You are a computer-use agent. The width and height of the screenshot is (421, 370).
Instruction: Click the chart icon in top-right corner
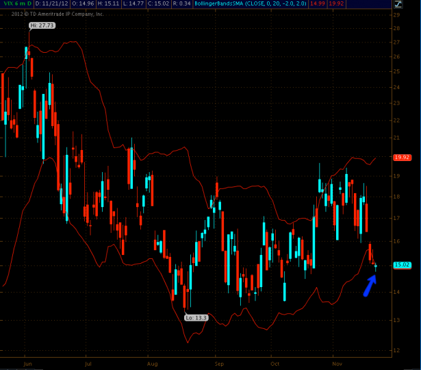click(397, 3)
